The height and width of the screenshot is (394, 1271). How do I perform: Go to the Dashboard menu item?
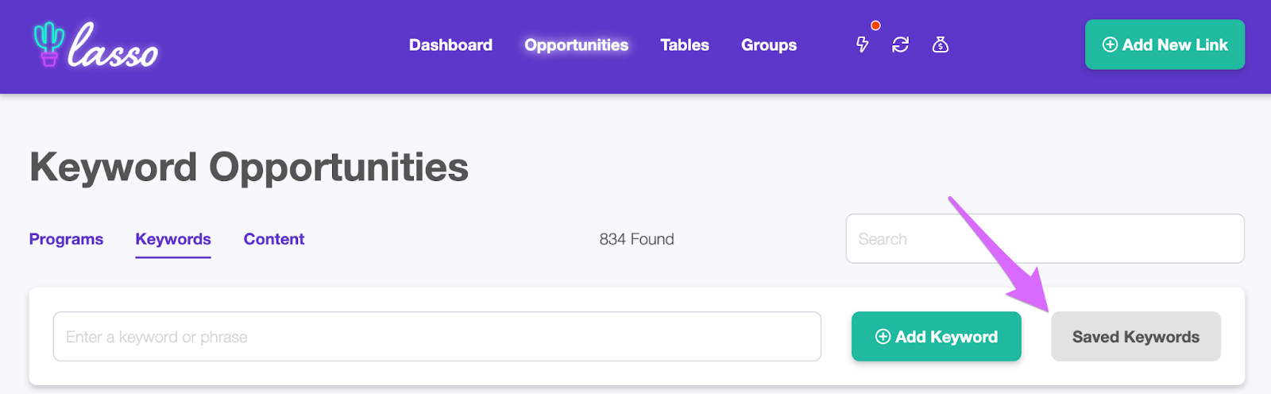tap(450, 45)
